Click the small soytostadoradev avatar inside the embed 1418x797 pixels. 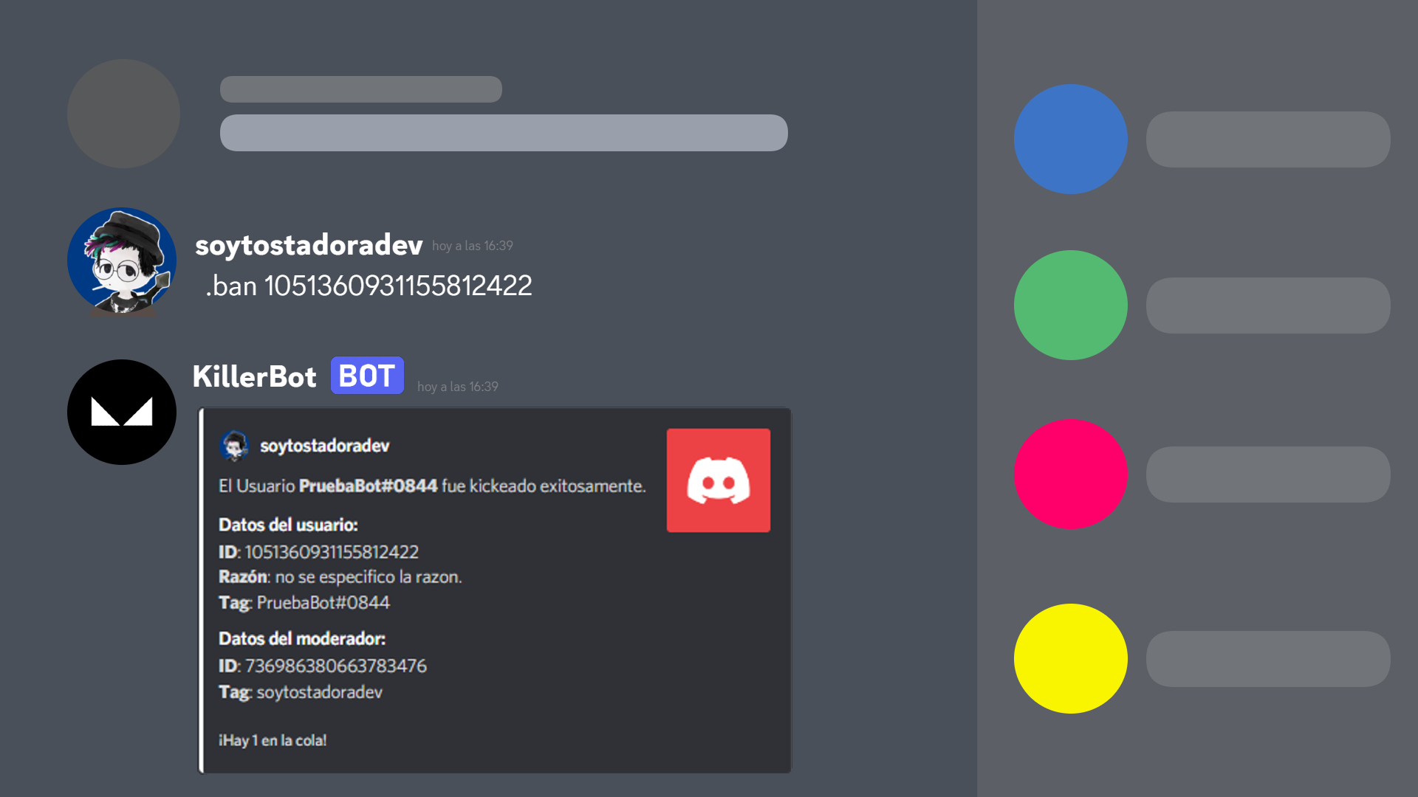pos(235,444)
